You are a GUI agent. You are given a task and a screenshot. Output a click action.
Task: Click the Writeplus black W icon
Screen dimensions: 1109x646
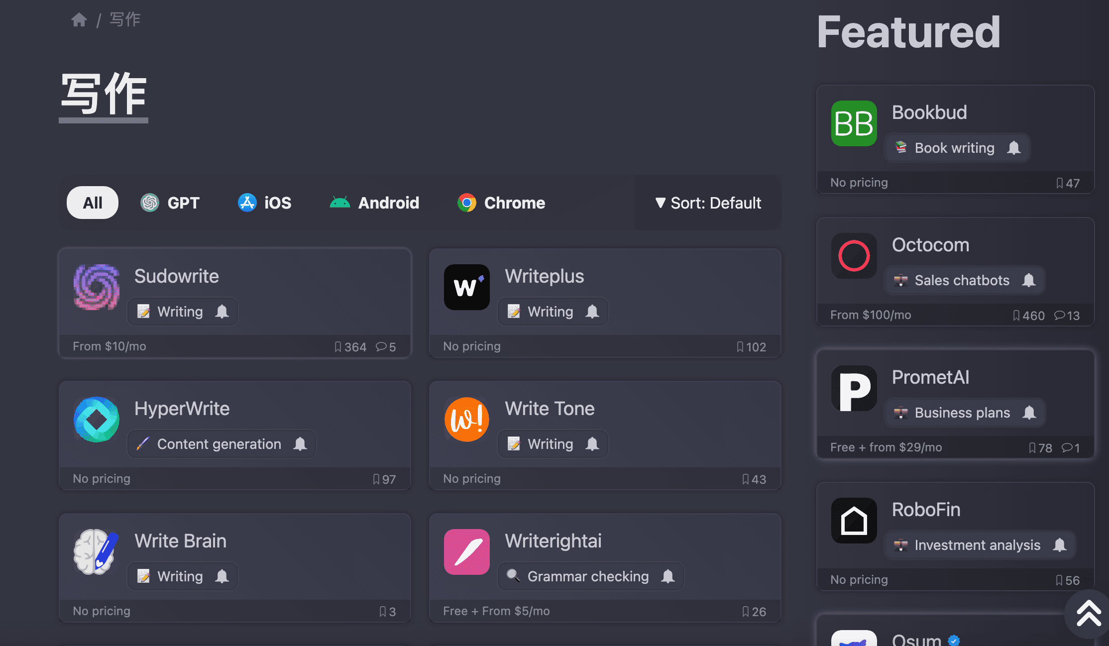click(x=466, y=287)
